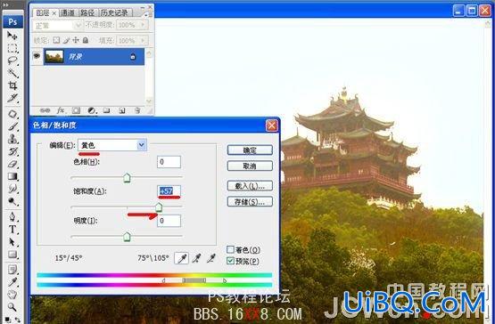
Task: Uncheck the 预览 preview checkbox
Action: (x=230, y=261)
